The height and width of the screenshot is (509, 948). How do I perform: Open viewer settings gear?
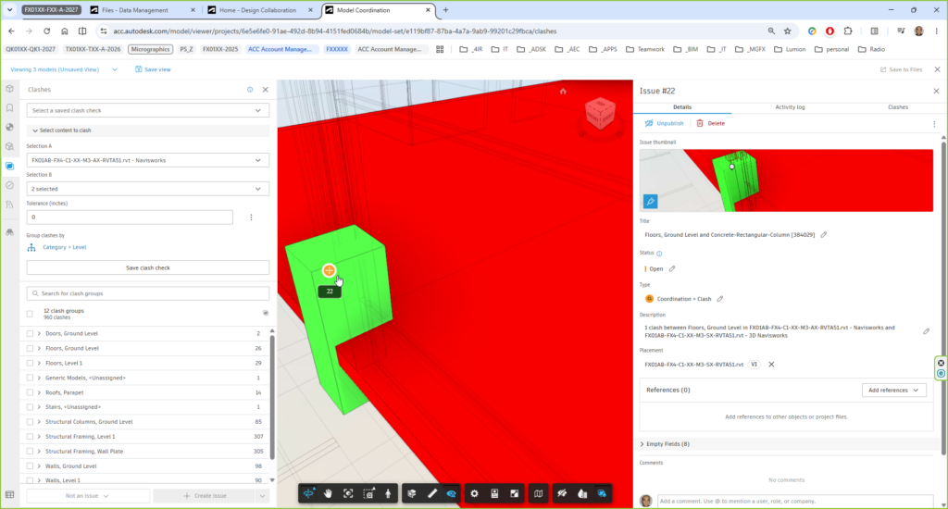tap(474, 494)
